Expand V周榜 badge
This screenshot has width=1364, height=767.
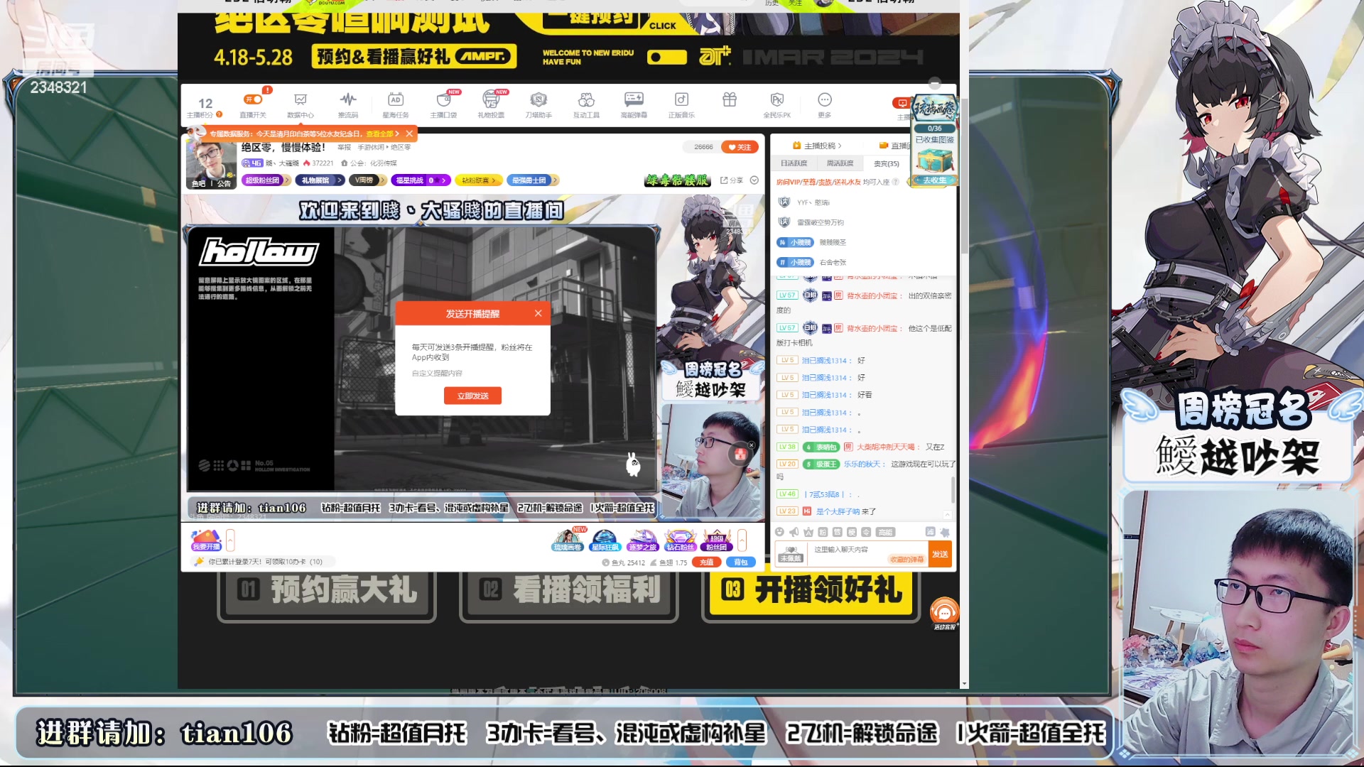pos(367,180)
